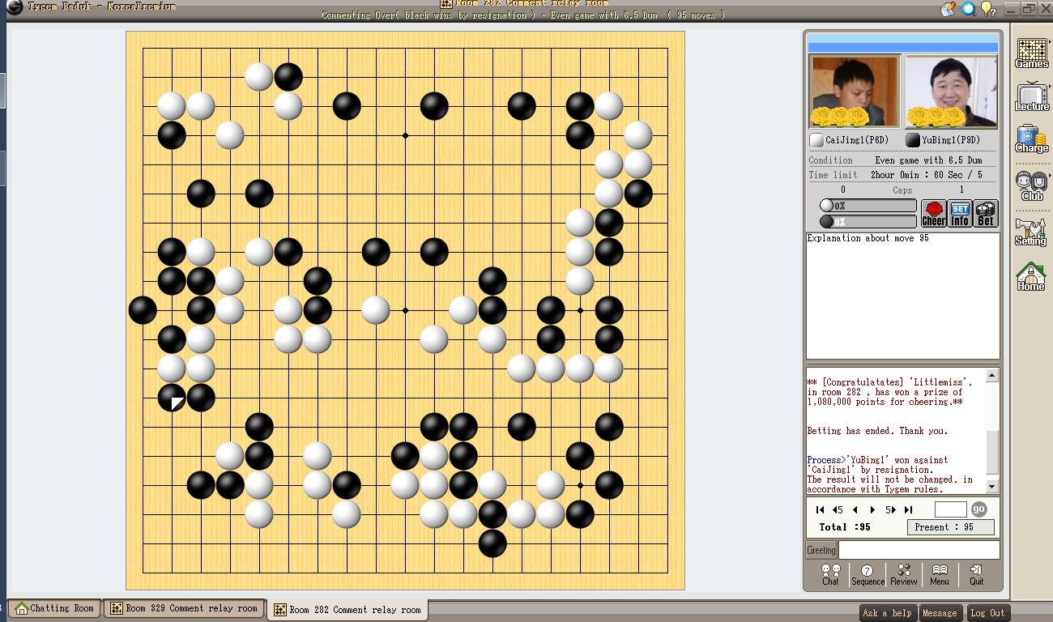The image size is (1053, 622).
Task: Click the move number input field
Action: (x=950, y=509)
